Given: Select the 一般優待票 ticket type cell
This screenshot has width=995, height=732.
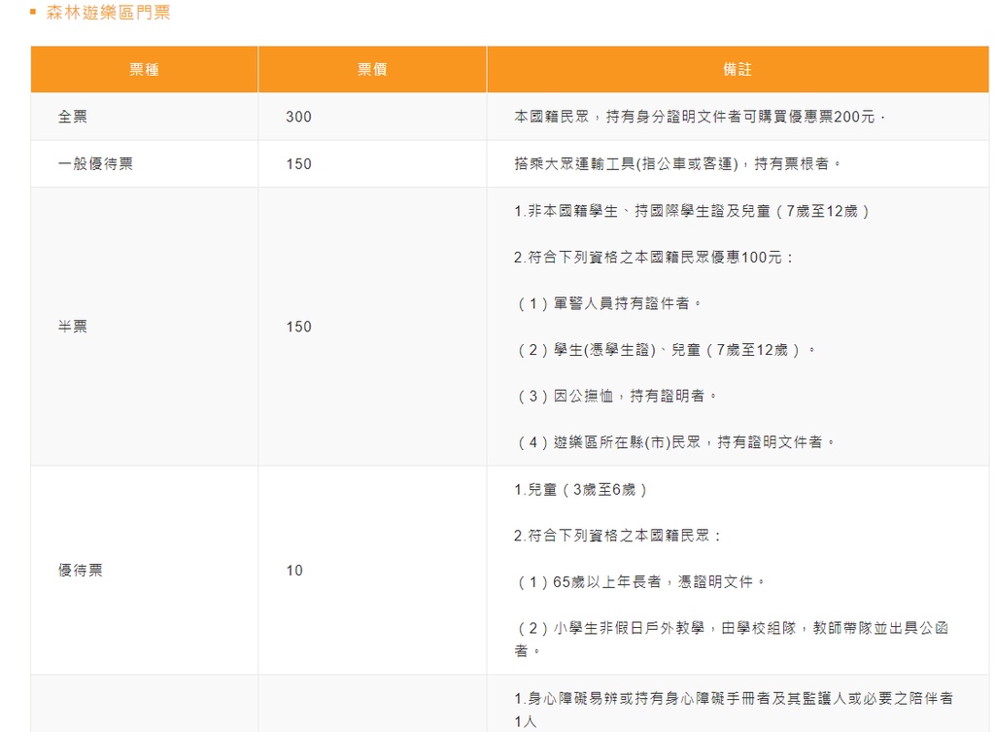Looking at the screenshot, I should pyautogui.click(x=96, y=164).
